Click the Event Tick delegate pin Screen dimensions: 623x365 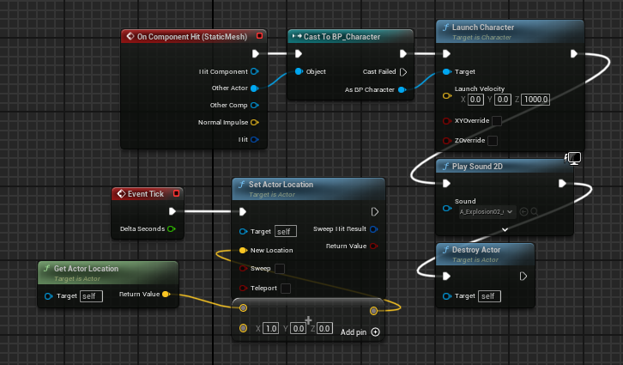point(177,193)
